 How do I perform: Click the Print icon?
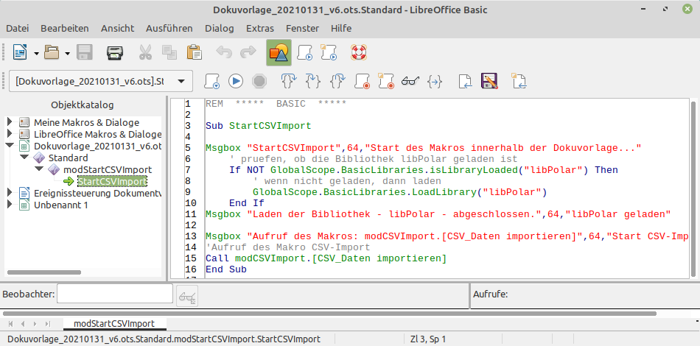tap(115, 52)
